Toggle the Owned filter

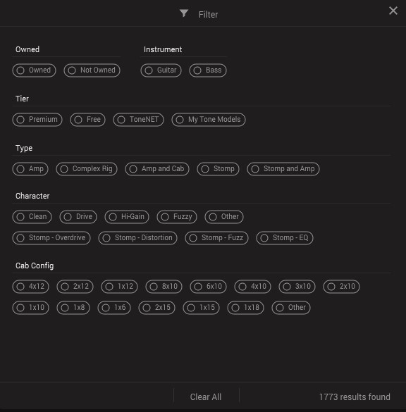[x=34, y=70]
